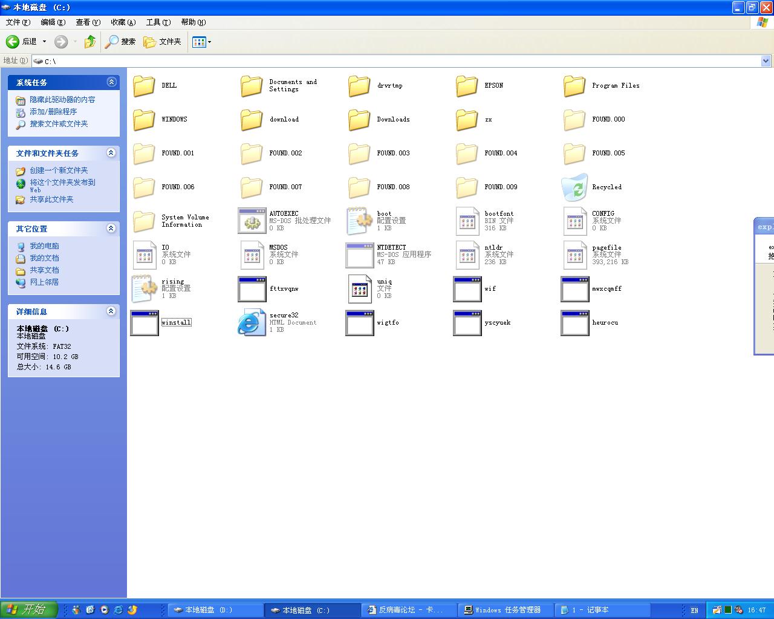Click the address bar path field
774x619 pixels.
click(397, 61)
